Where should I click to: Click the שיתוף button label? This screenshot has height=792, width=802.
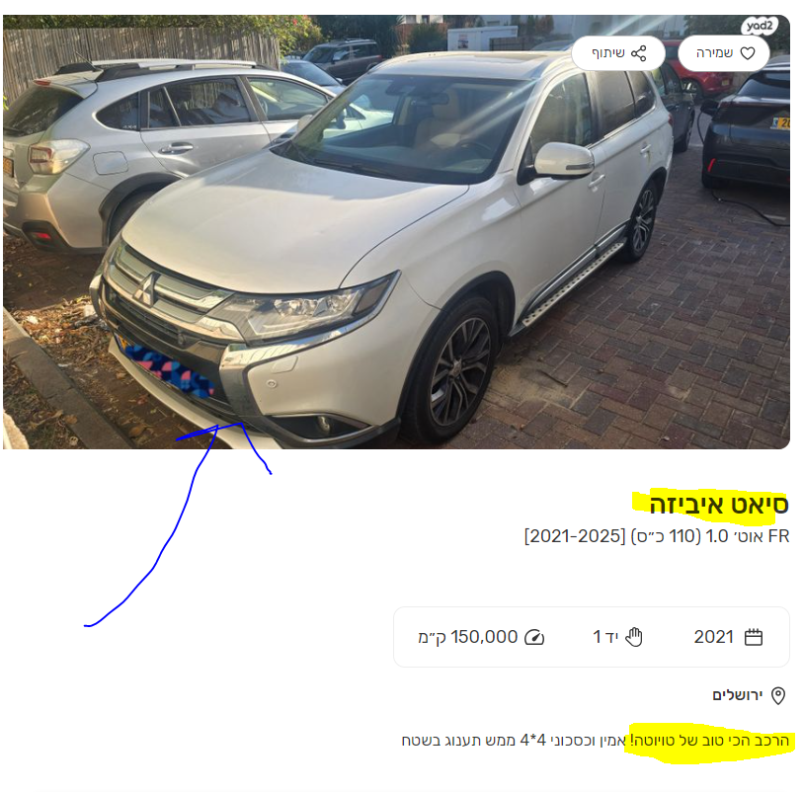[607, 53]
